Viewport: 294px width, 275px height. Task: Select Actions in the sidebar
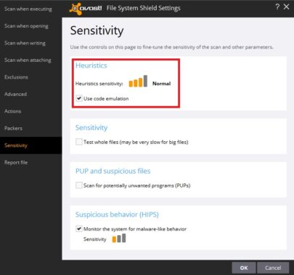(12, 111)
